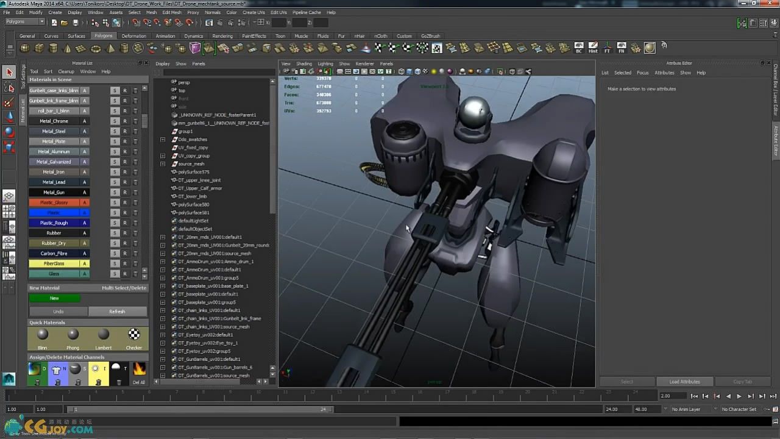Screen dimensions: 780x439
Task: Create a polygon cube from shelf
Action: 39,48
